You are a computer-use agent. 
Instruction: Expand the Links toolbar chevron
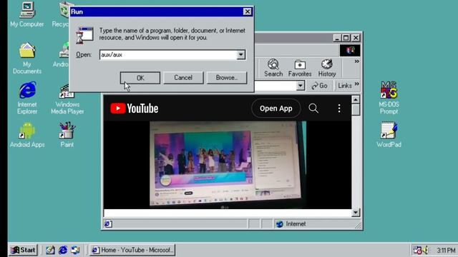click(357, 84)
